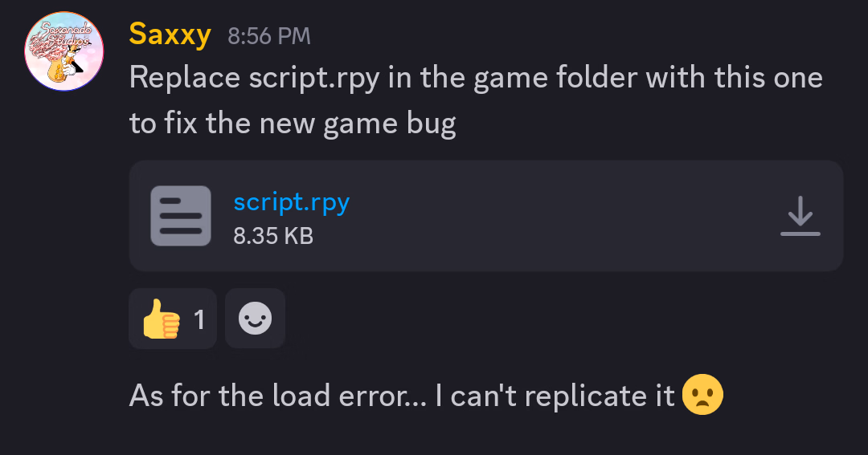Image resolution: width=868 pixels, height=455 pixels.
Task: Click empty area of the attachment card
Action: point(554,216)
